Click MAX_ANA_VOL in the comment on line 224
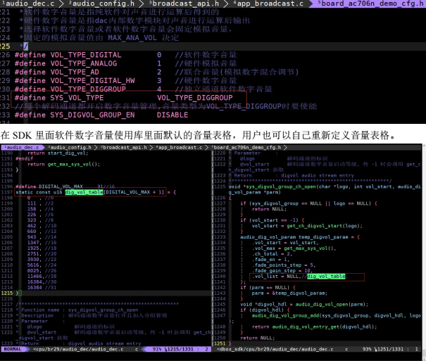The image size is (426, 361). 132,38
